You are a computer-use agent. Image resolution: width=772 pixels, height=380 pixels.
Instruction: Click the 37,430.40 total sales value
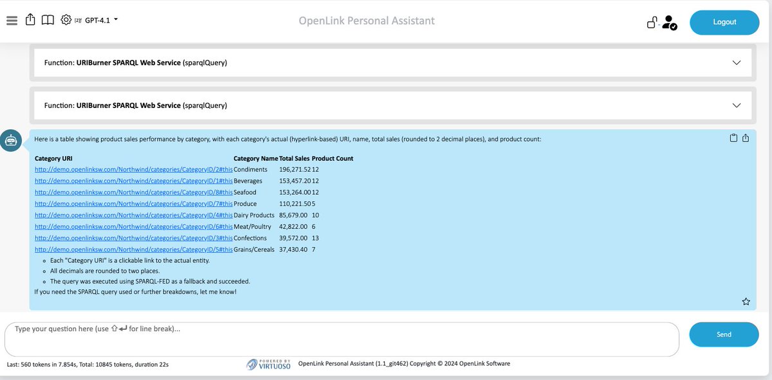pos(293,249)
